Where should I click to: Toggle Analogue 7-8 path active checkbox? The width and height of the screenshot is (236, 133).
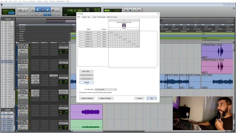(99, 39)
